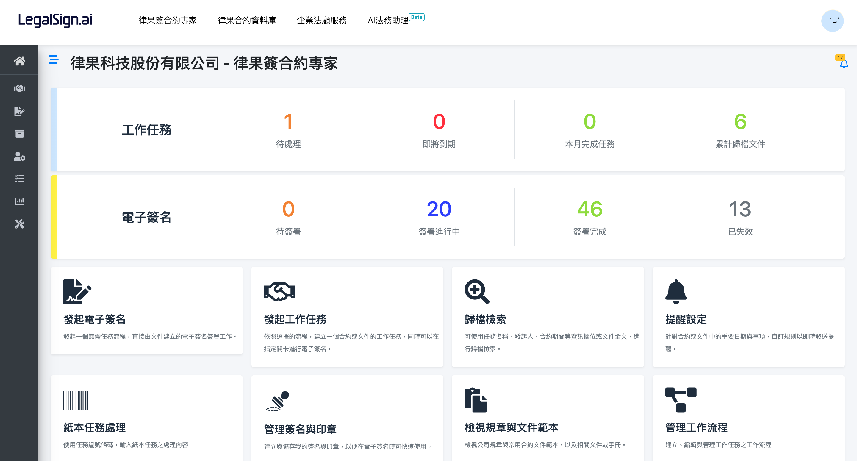Viewport: 857px width, 461px height.
Task: Open the 發起電子簽名 card title
Action: [x=95, y=319]
